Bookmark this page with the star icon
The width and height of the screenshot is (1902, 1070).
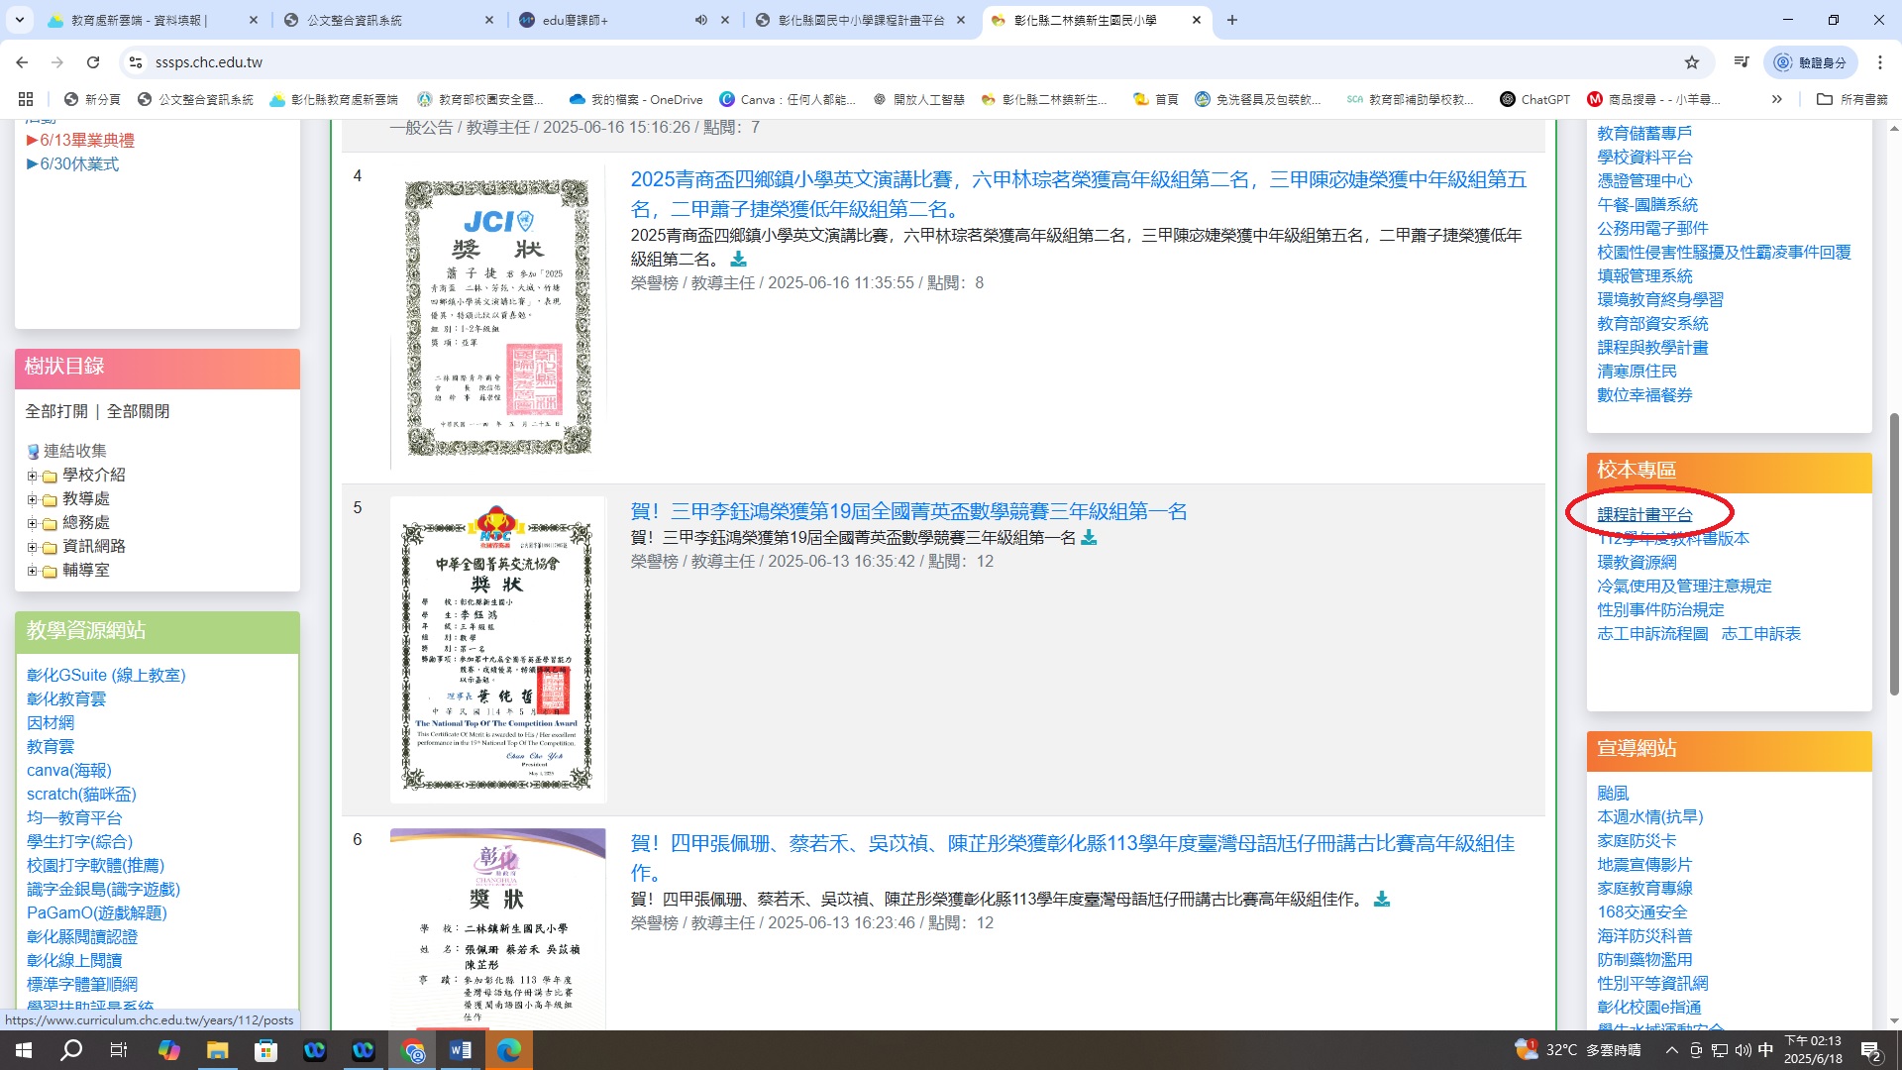pyautogui.click(x=1692, y=62)
